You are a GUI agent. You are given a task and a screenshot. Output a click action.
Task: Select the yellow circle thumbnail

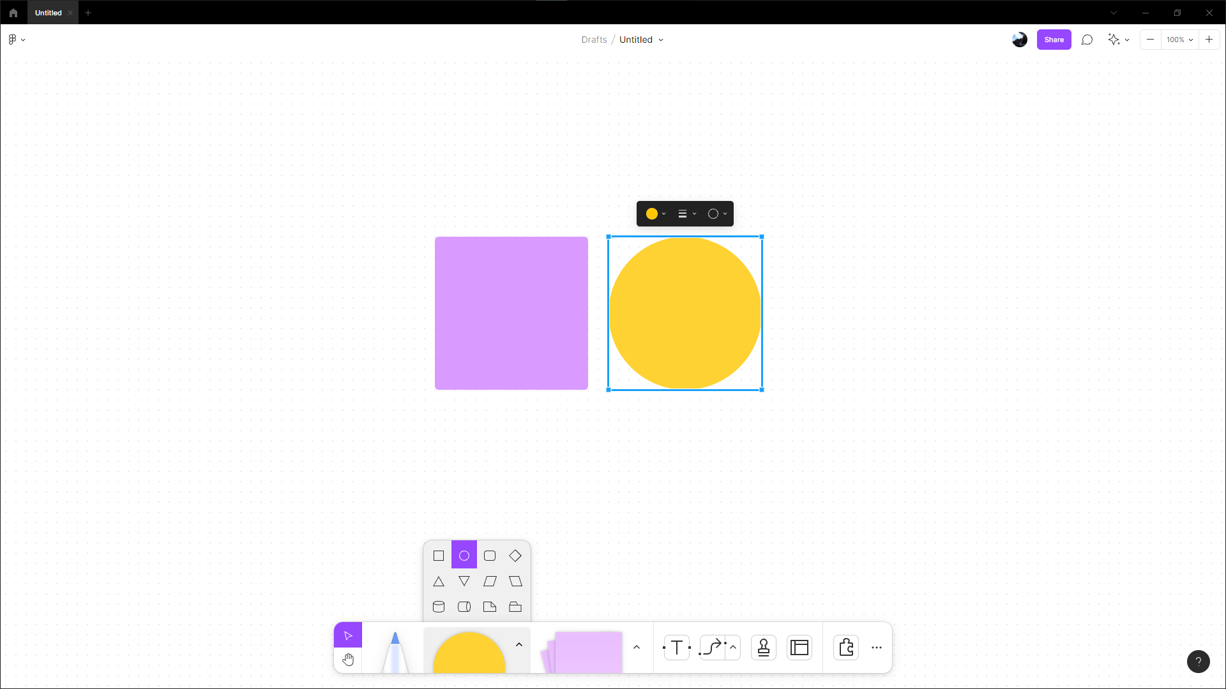(x=469, y=648)
